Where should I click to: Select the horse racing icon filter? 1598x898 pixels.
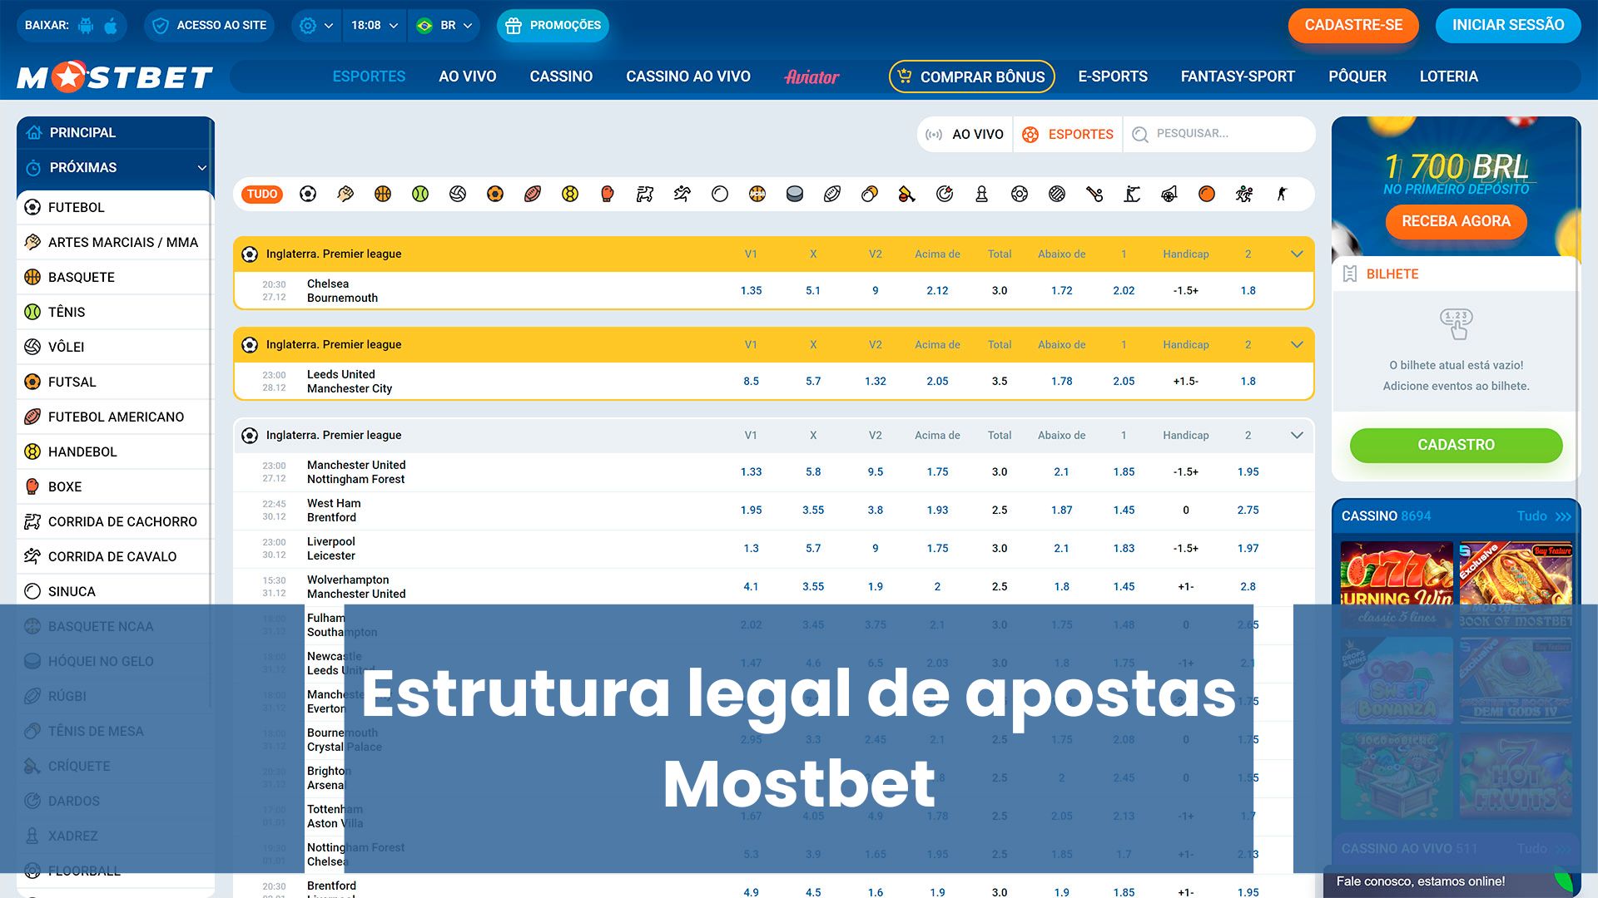[682, 194]
